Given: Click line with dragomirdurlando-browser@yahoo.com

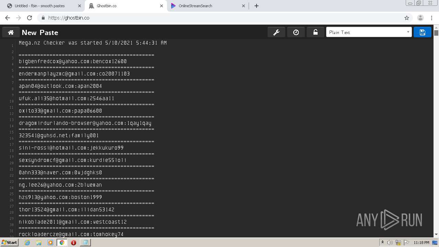Looking at the screenshot, I should [x=85, y=123].
